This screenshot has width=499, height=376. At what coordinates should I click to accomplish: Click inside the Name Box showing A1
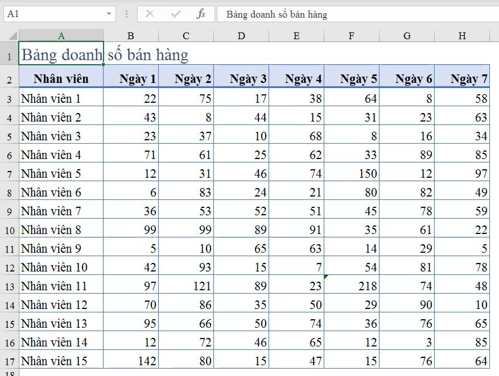[x=51, y=14]
